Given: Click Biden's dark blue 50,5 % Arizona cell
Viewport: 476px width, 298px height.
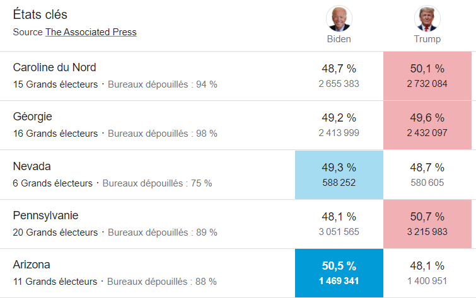Looking at the screenshot, I should pos(339,273).
